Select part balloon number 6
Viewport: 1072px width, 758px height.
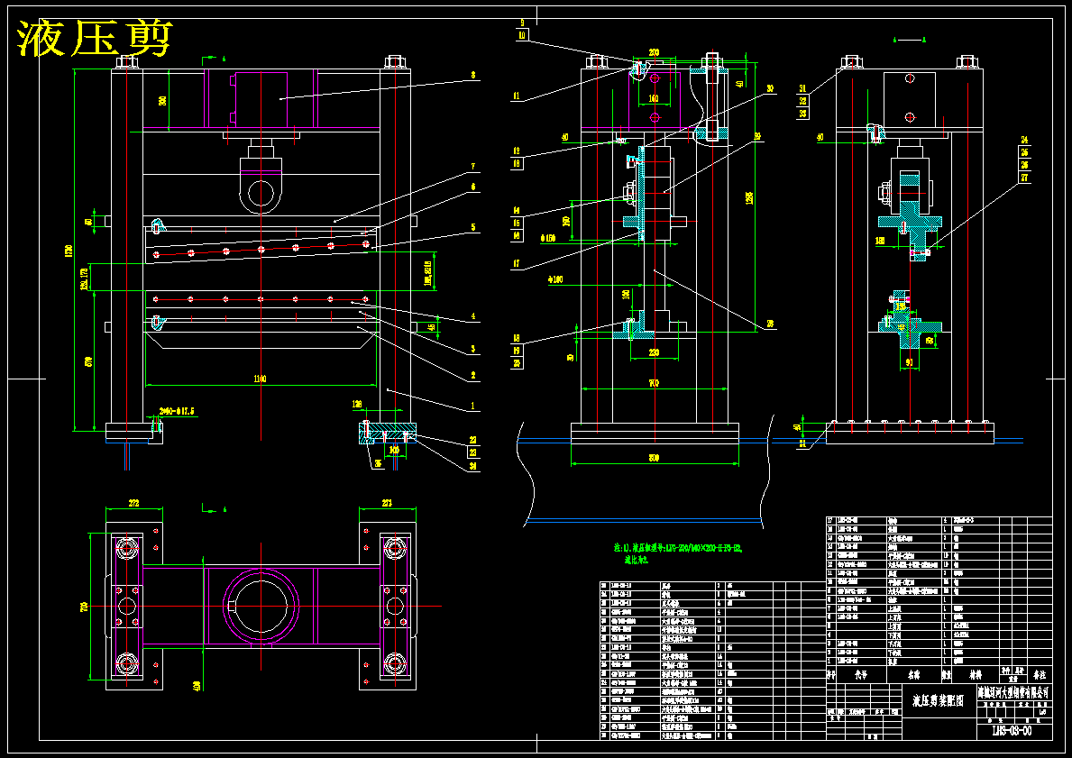pos(473,187)
